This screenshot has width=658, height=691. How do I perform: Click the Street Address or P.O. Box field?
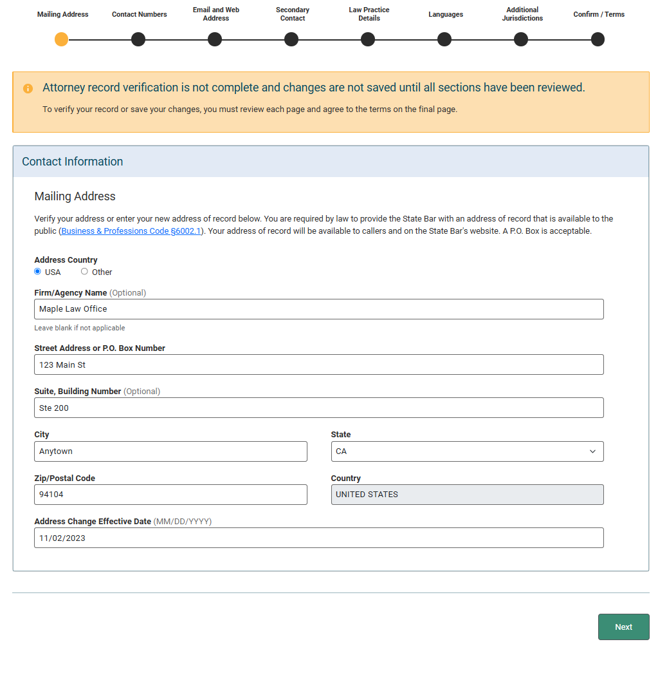click(x=318, y=364)
